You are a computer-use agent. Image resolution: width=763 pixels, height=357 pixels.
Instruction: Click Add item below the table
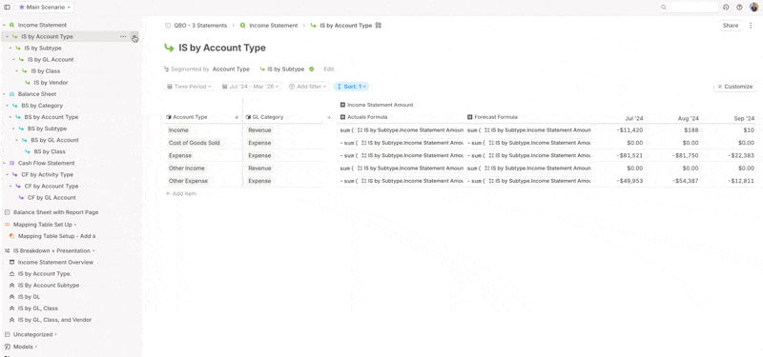181,193
